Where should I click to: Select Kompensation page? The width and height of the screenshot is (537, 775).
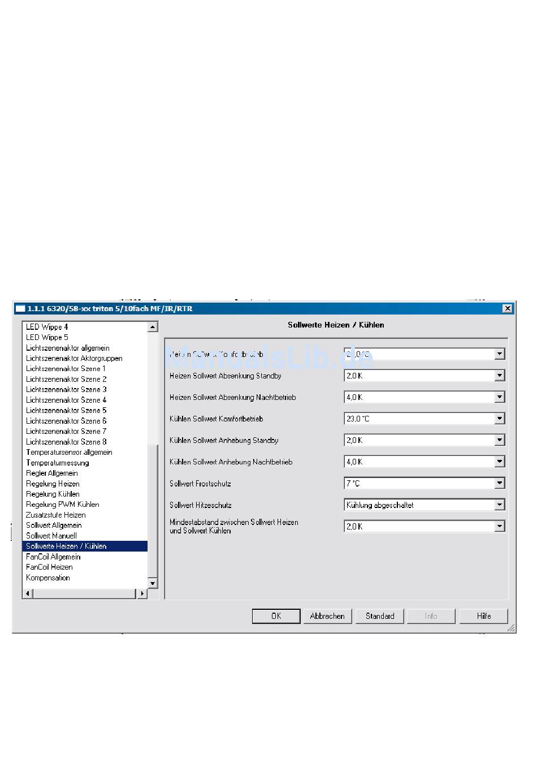click(48, 578)
